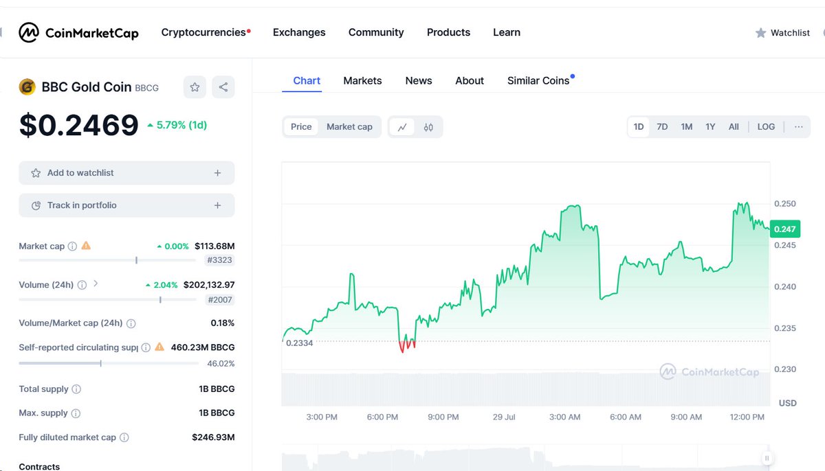The image size is (825, 471).
Task: Click the plus icon on Add to watchlist
Action: click(217, 173)
